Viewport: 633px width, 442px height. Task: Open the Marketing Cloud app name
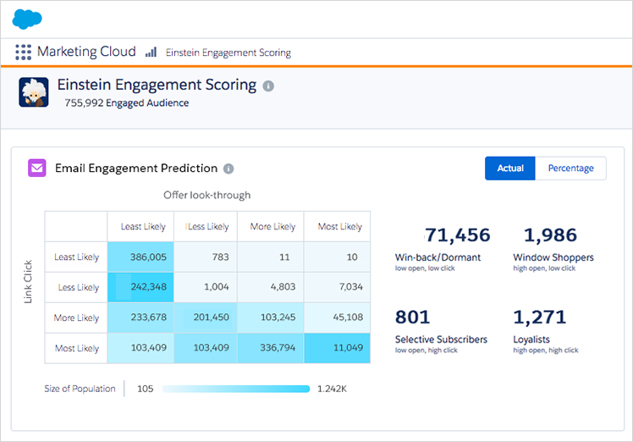(85, 52)
